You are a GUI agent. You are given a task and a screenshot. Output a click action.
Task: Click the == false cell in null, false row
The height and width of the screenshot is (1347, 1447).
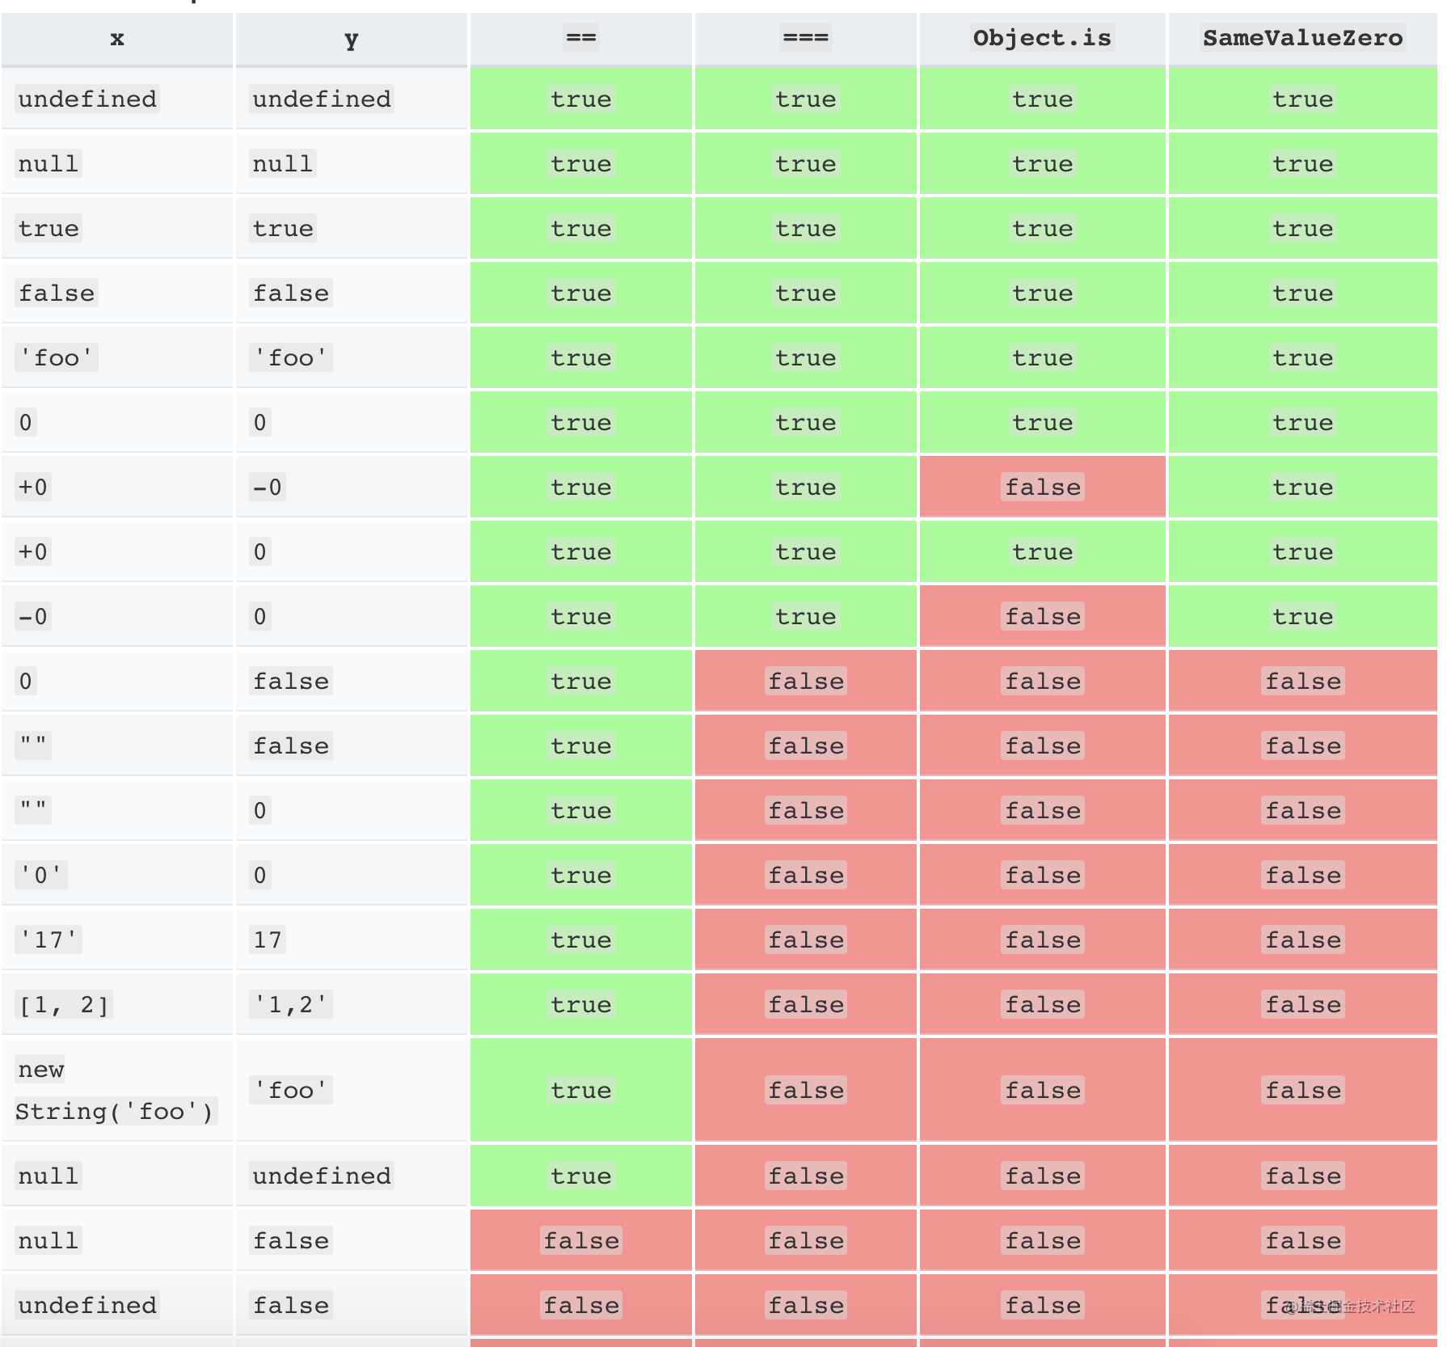tap(580, 1240)
